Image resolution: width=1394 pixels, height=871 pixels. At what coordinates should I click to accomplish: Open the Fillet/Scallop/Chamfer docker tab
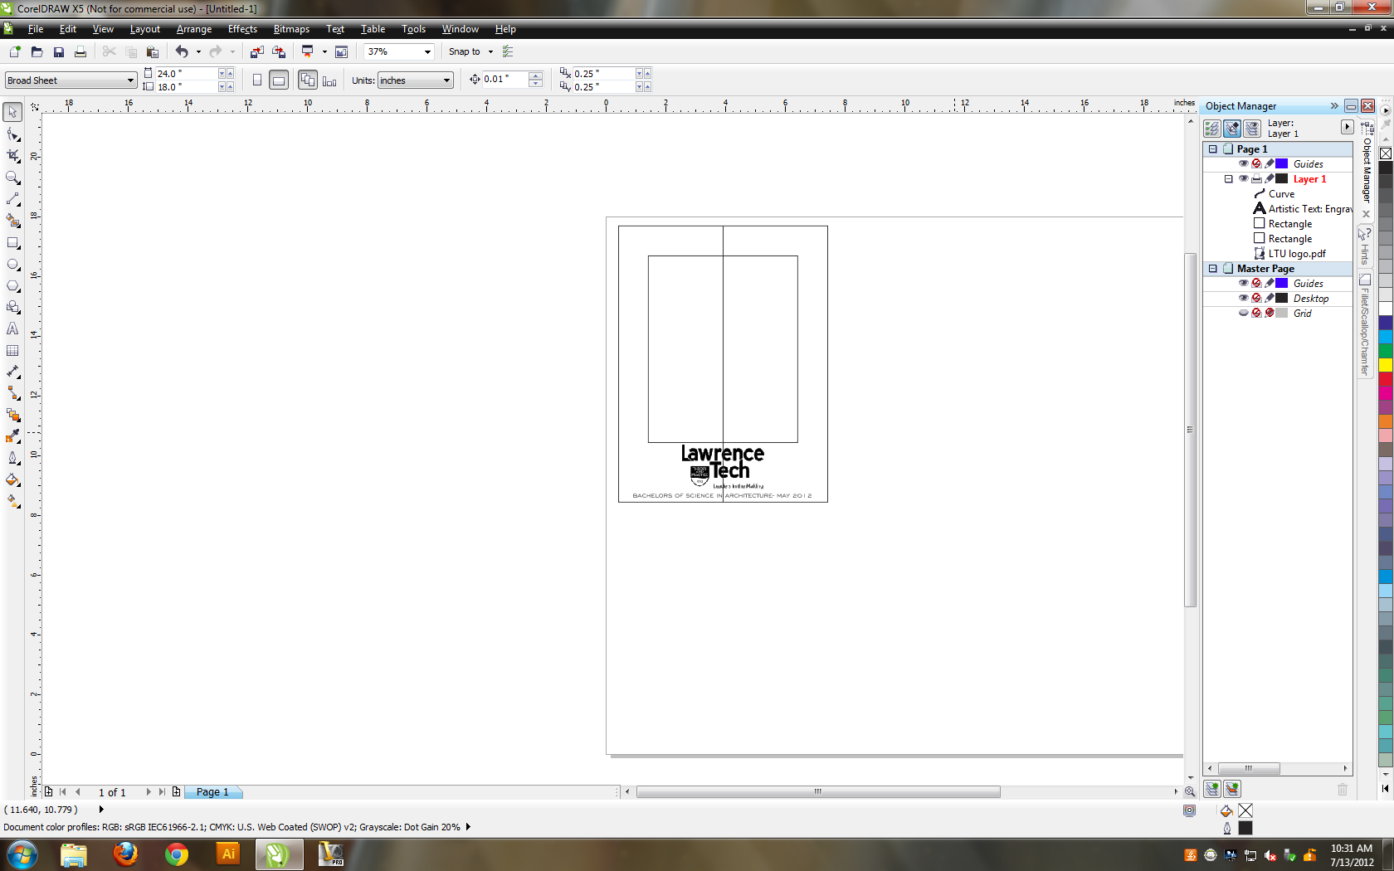point(1364,325)
